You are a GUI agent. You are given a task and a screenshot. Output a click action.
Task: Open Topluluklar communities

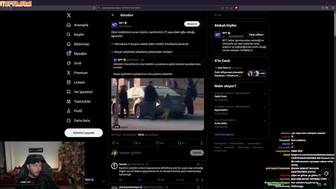79,101
